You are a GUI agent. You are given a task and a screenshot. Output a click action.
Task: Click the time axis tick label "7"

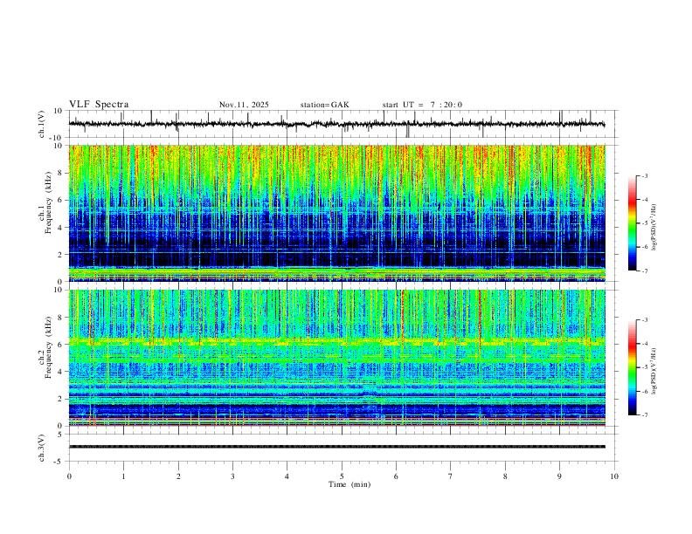pyautogui.click(x=451, y=476)
